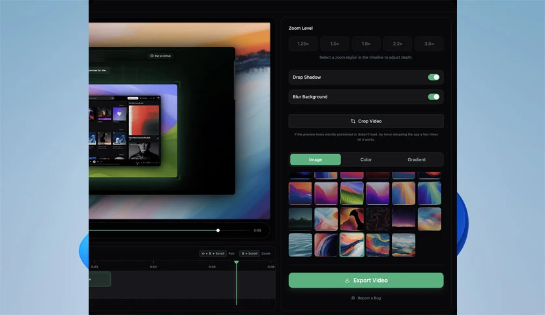The height and width of the screenshot is (315, 545).
Task: Choose the blue and pink clouds wallpaper
Action: [x=429, y=219]
